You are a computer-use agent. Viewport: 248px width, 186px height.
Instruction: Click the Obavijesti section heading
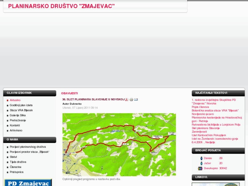point(70,94)
